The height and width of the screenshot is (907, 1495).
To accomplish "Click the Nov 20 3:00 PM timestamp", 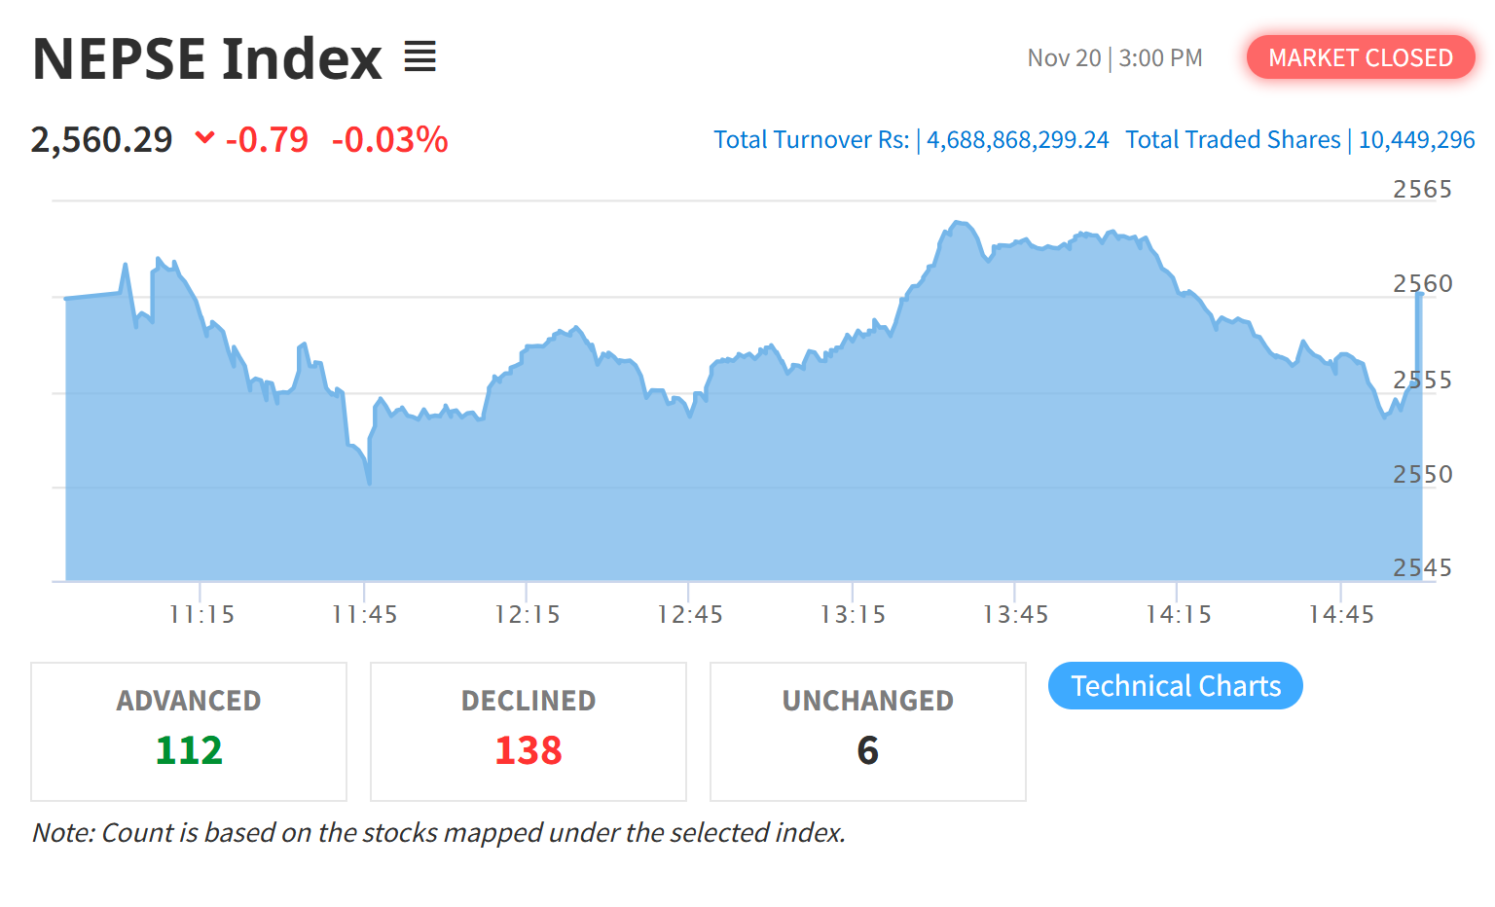I will tap(1114, 58).
